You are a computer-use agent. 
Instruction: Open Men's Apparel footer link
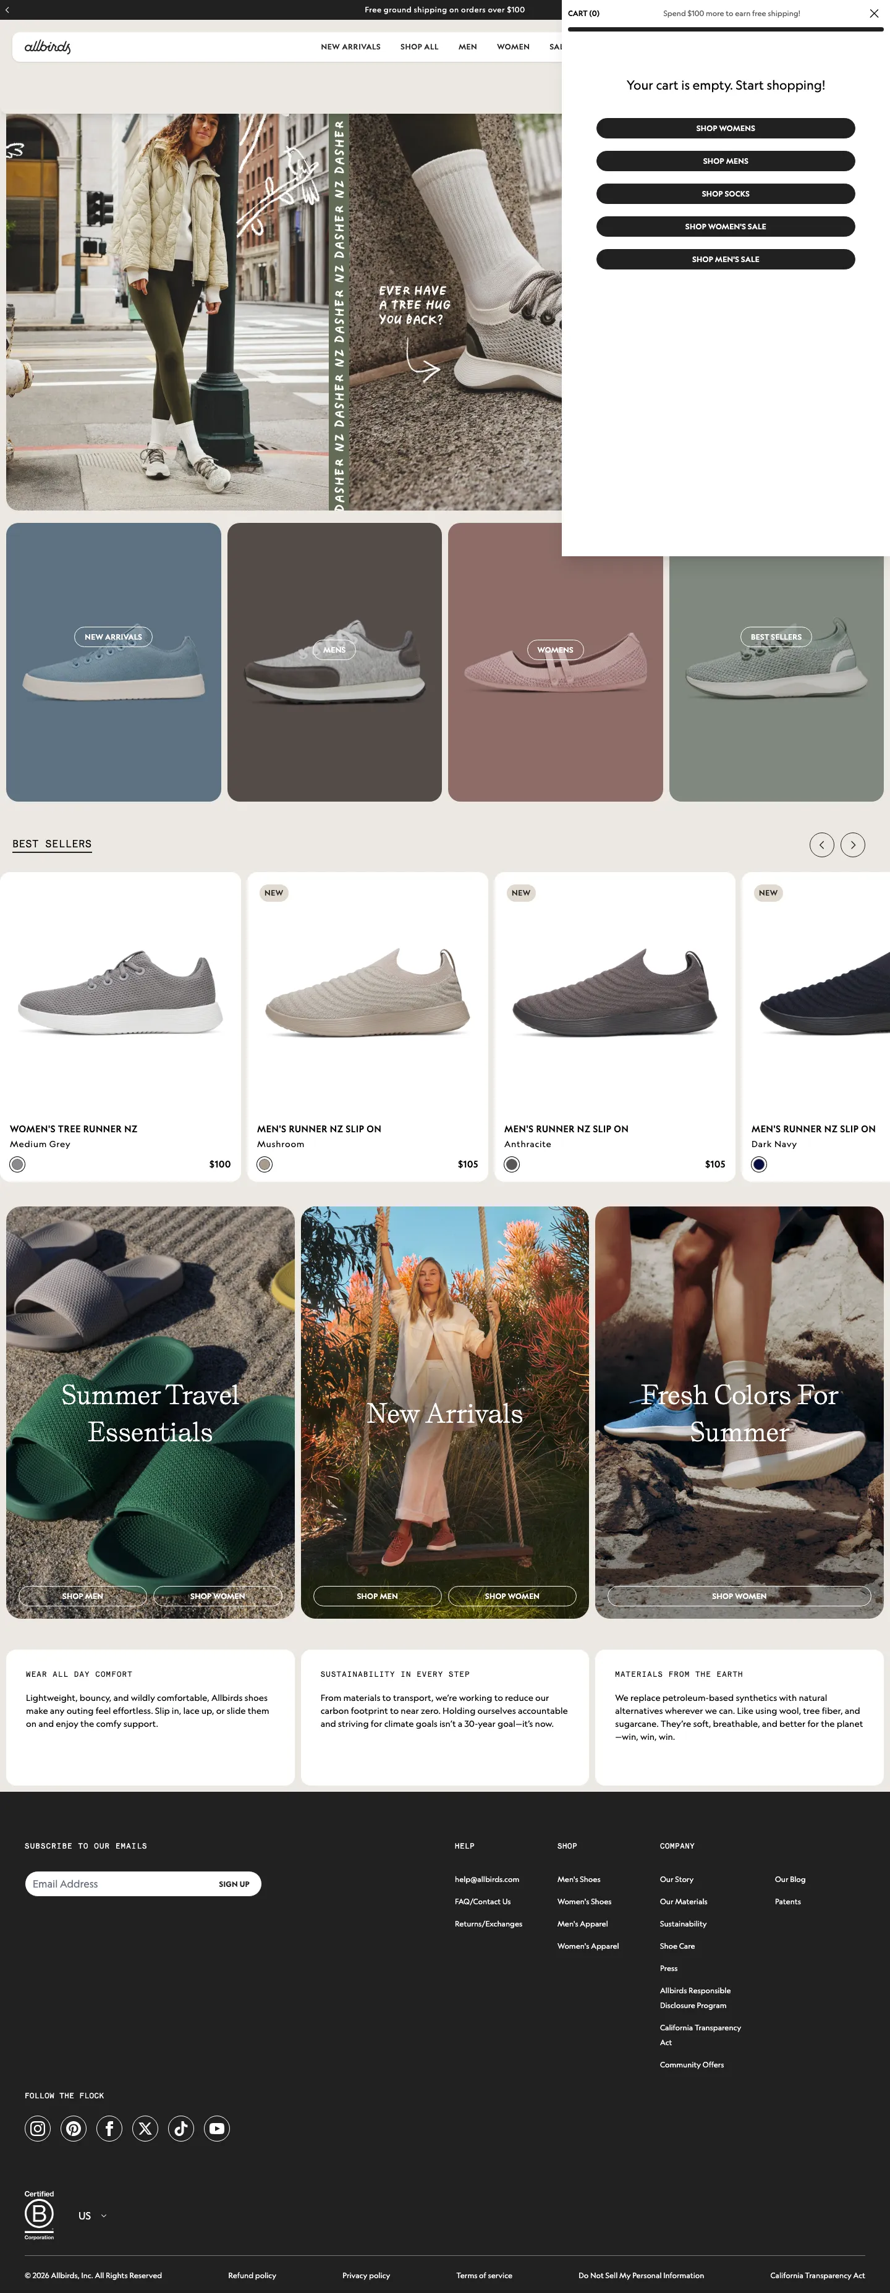click(x=582, y=1923)
